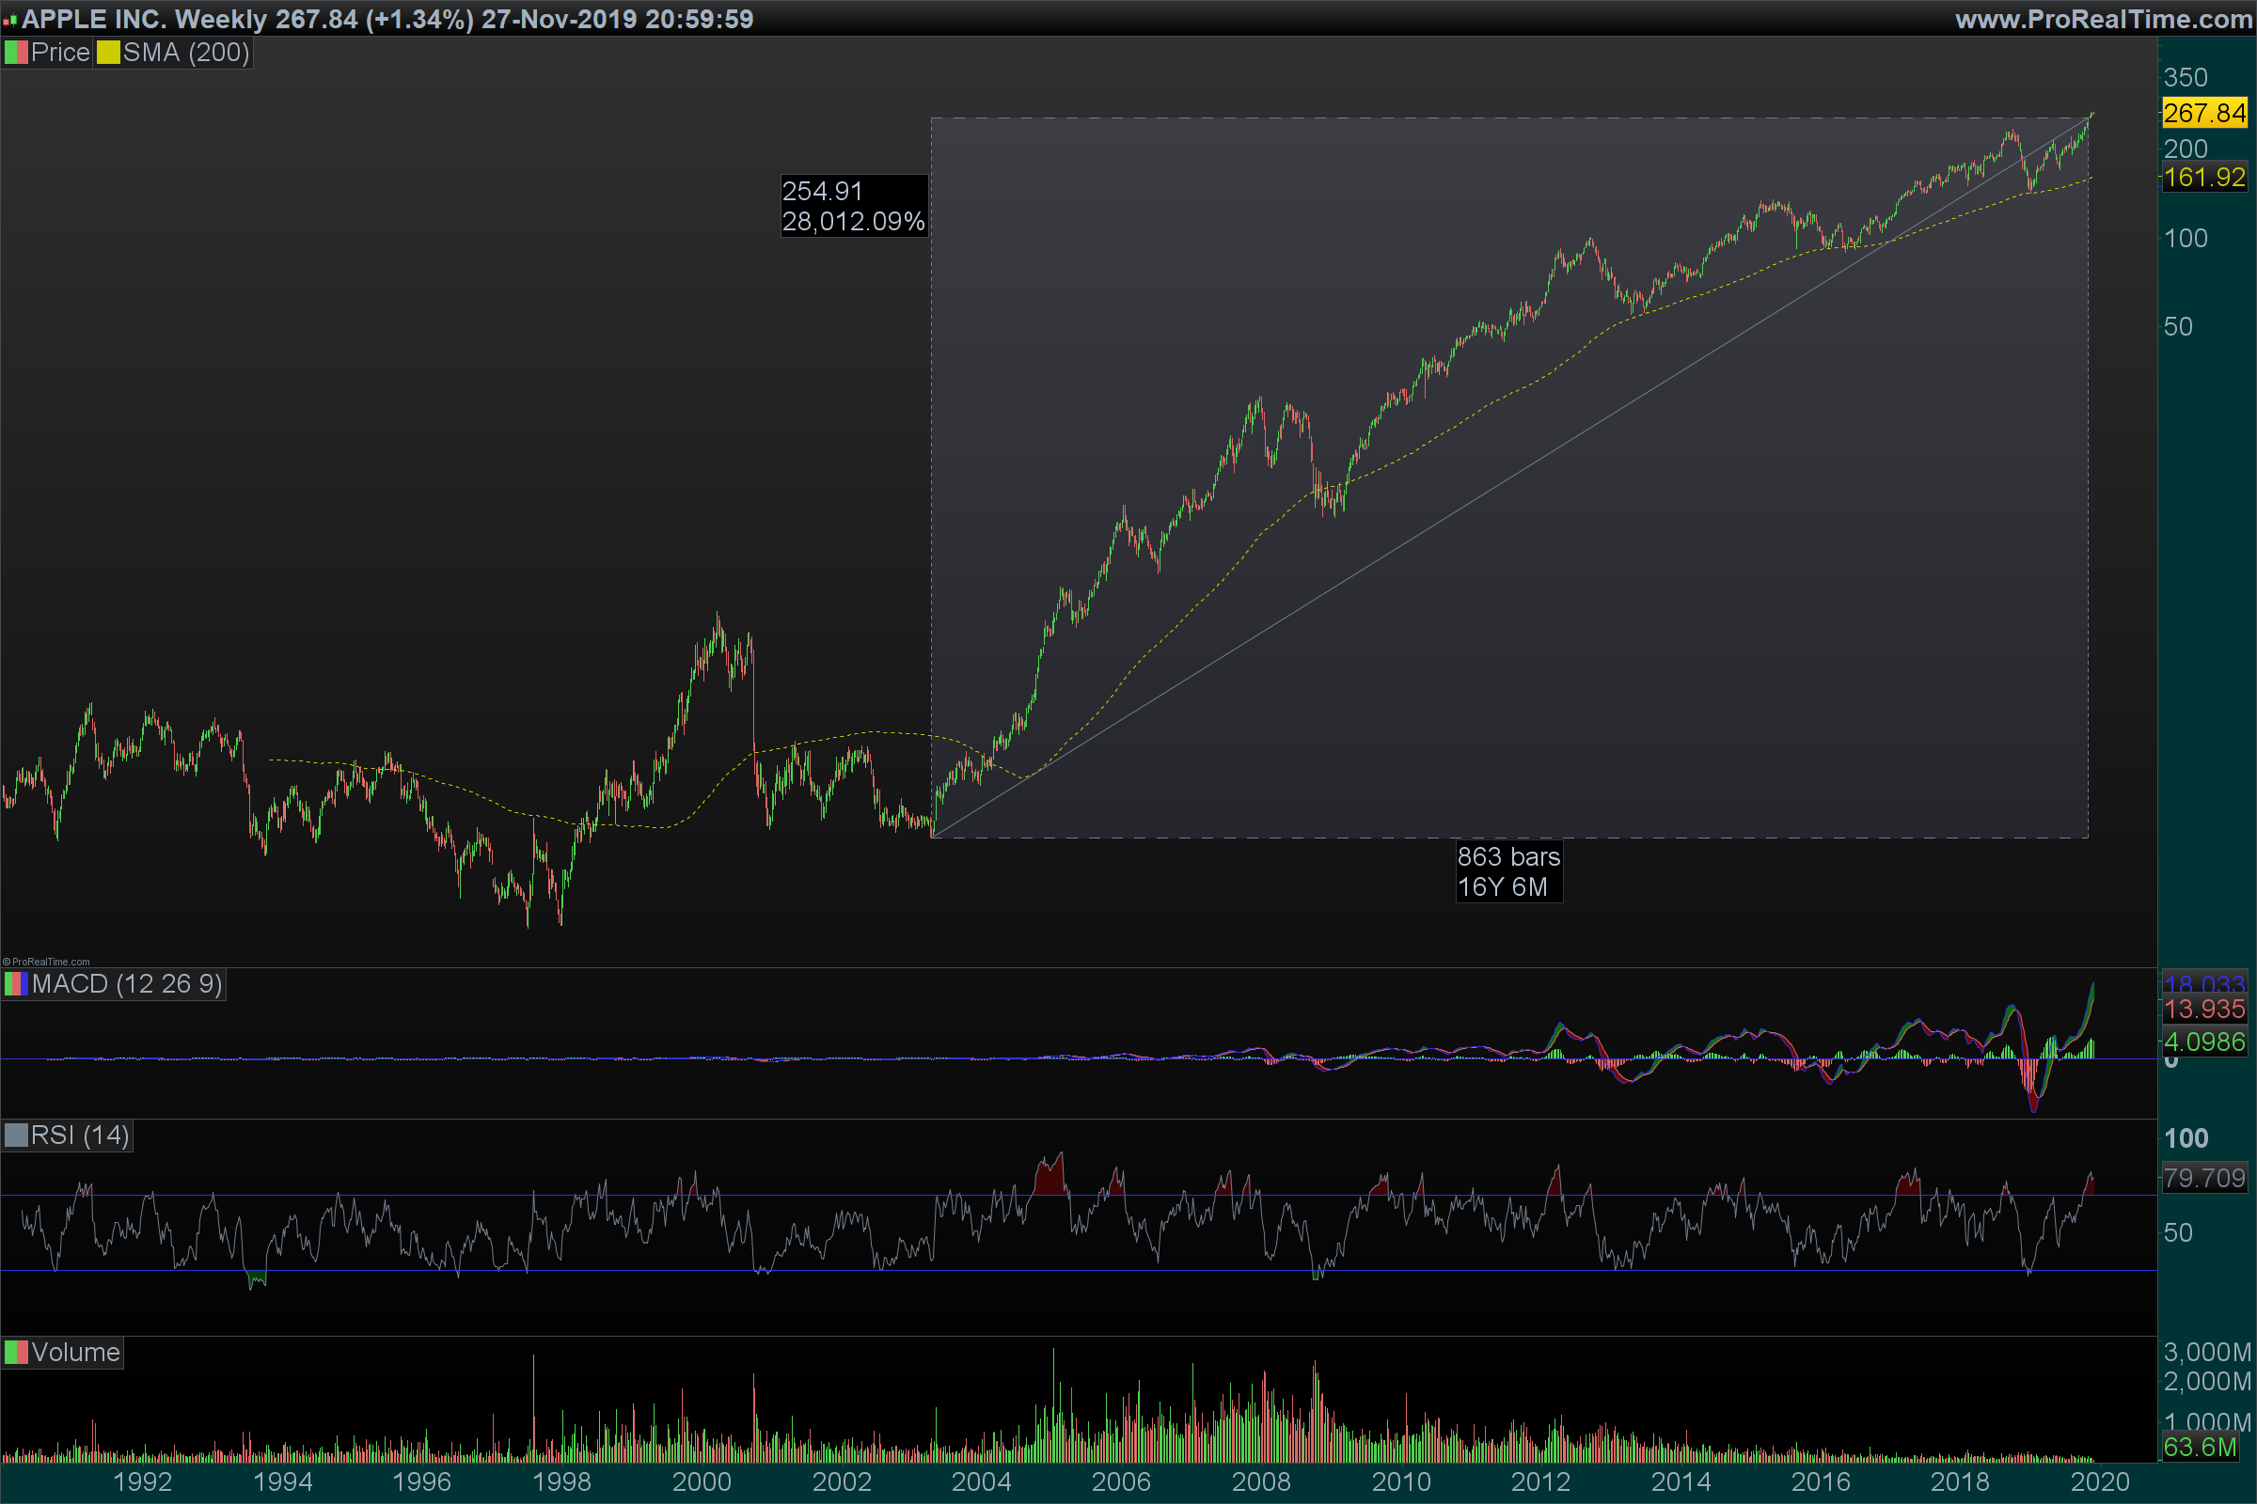Click the 79.709 RSI value tag
Screen dimensions: 2257x1504
[x=2203, y=1178]
